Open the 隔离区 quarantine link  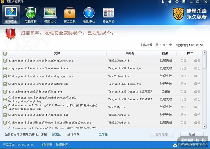click(x=56, y=134)
